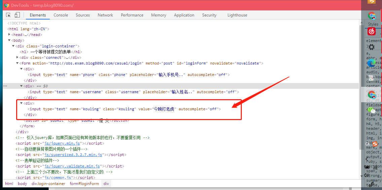Open the orange Sogou icon at top right

(x=372, y=2)
